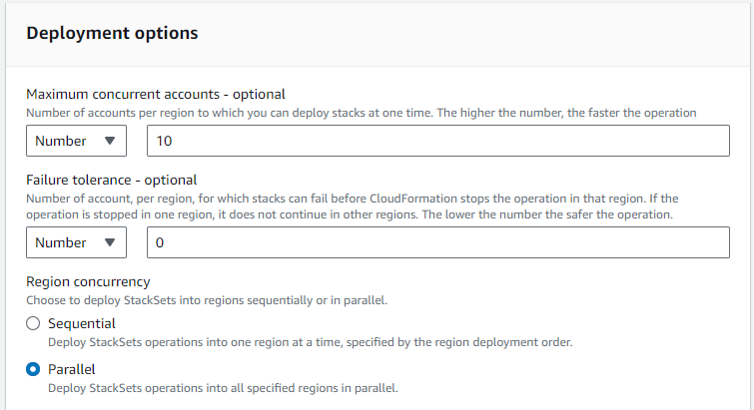Click the maximum concurrent accounts help text
754x410 pixels.
click(x=361, y=113)
